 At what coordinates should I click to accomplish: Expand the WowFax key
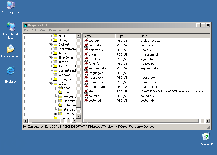pos(55,114)
